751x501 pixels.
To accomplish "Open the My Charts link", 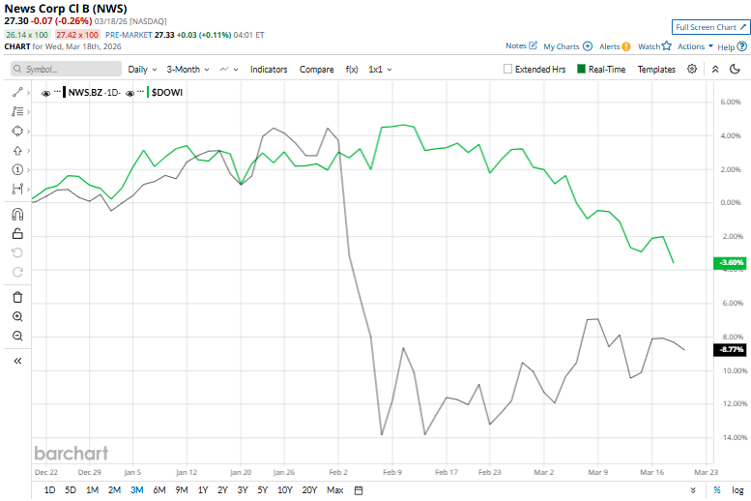I will 567,46.
